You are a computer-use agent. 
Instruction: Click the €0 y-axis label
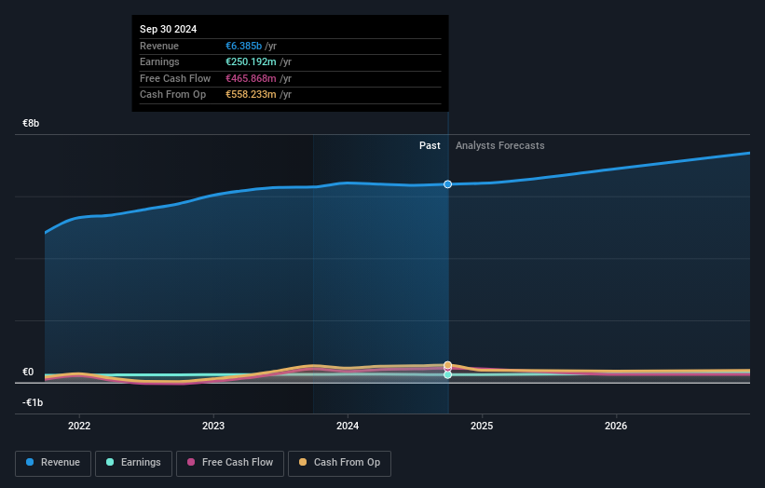coord(28,372)
